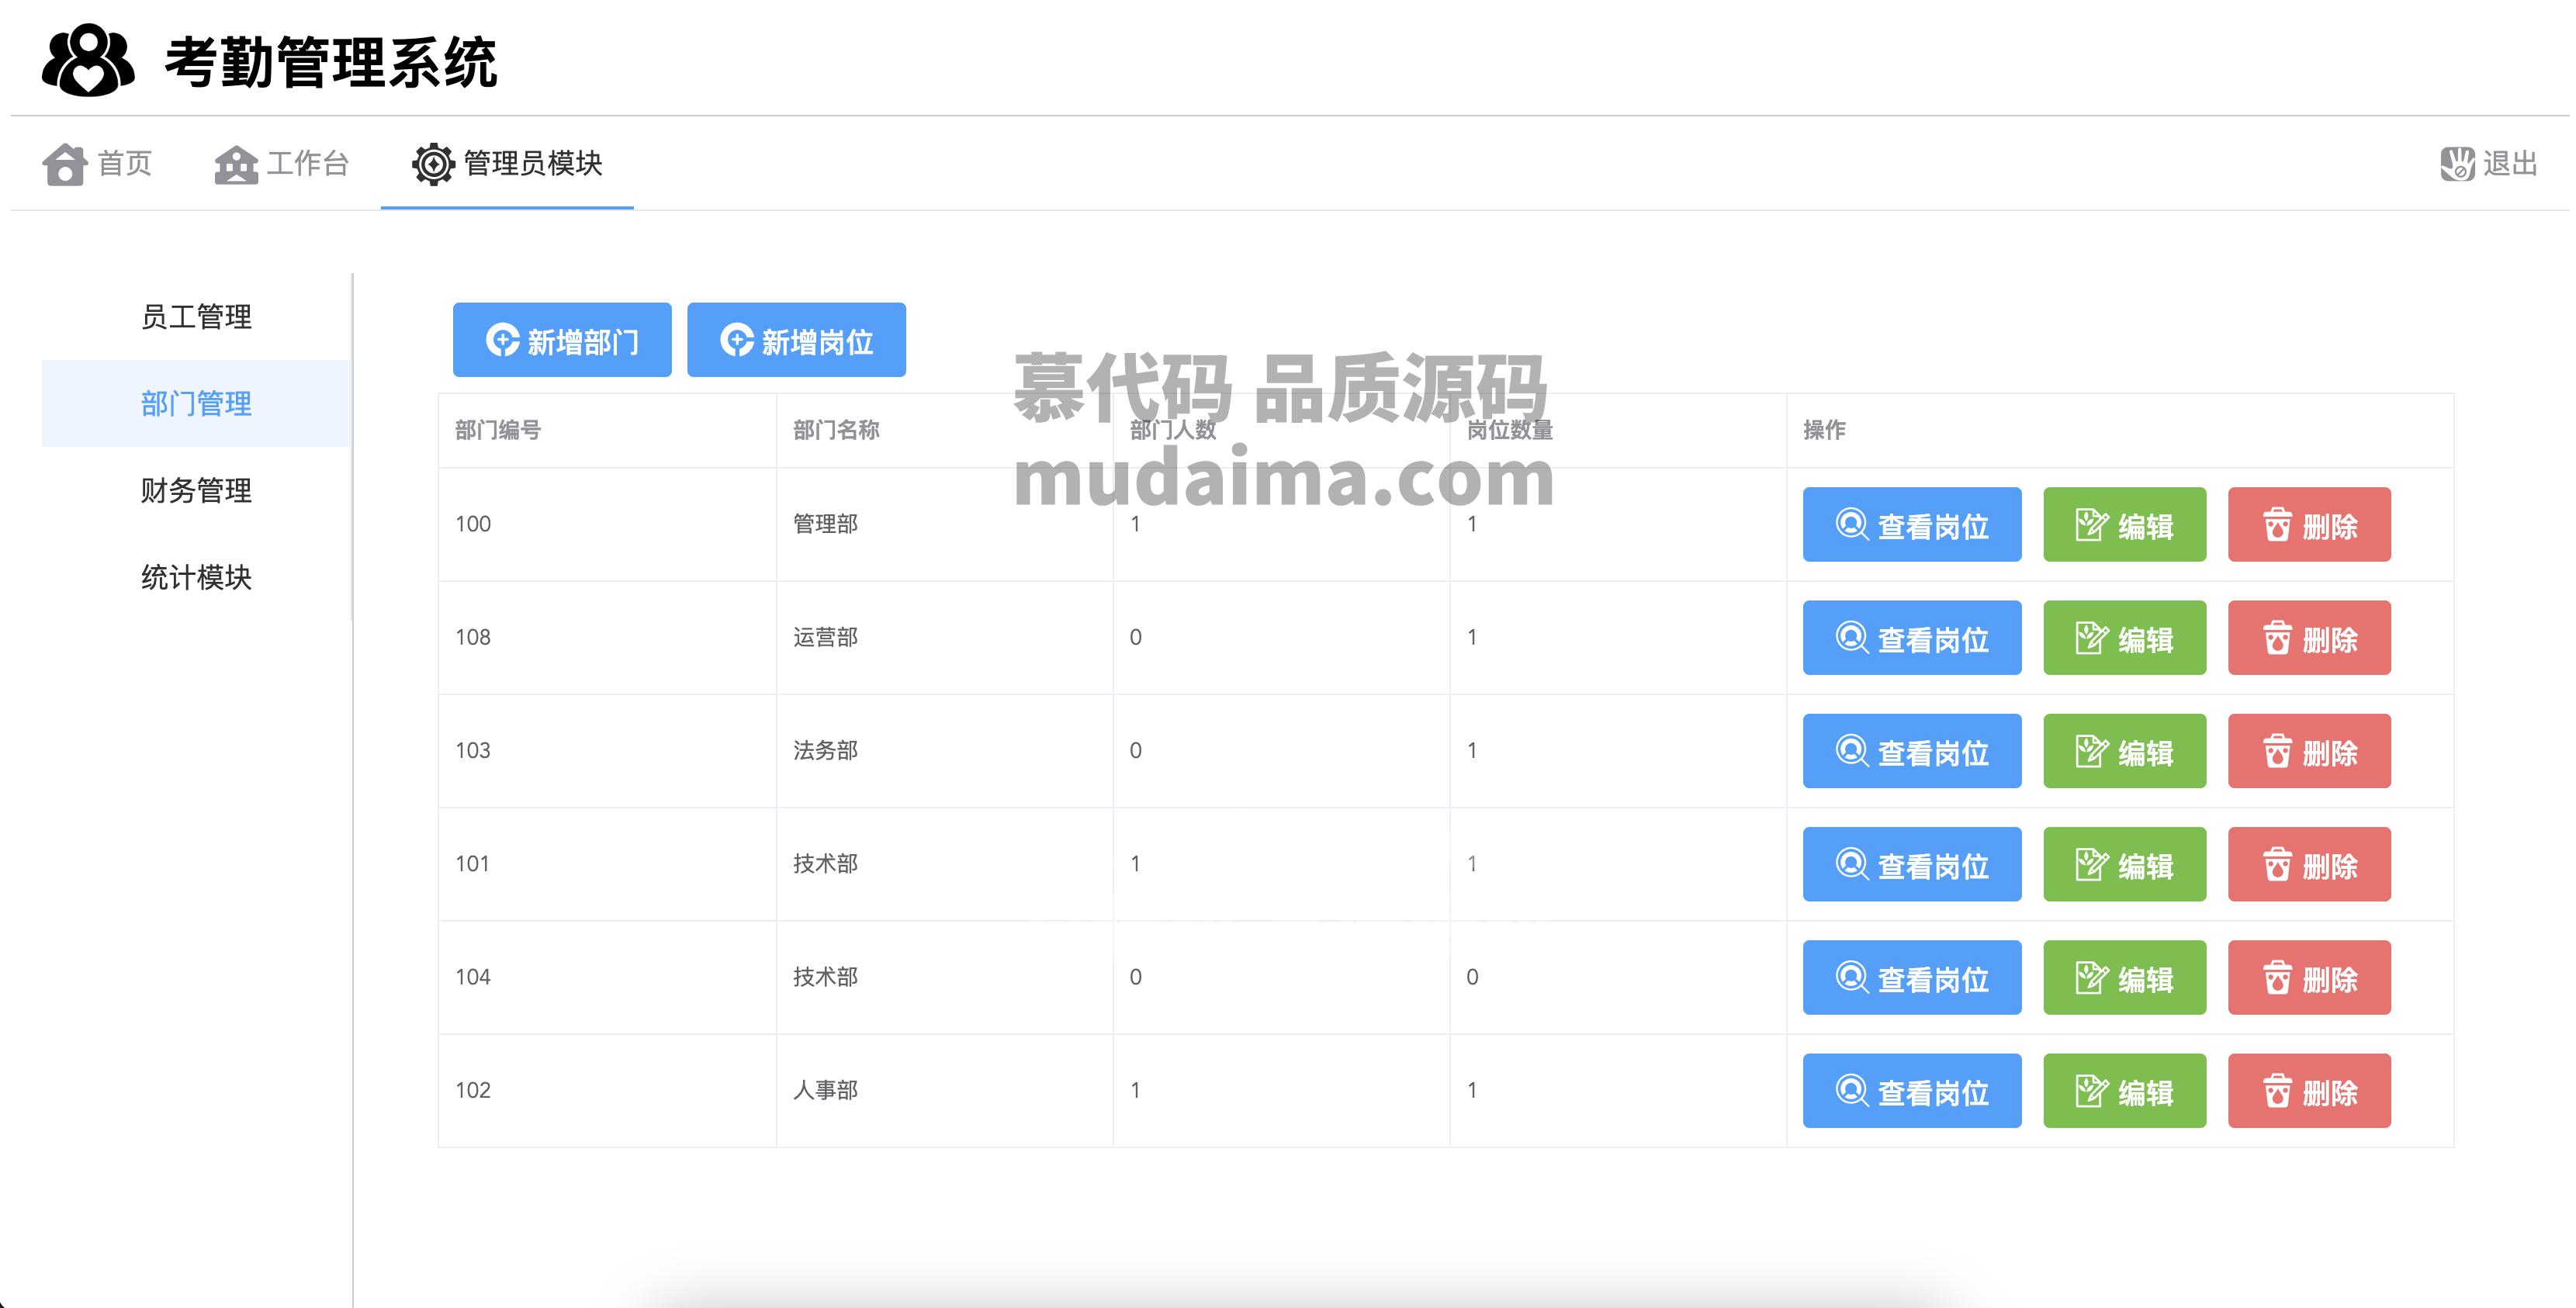The width and height of the screenshot is (2576, 1308).
Task: Click the 新增部门 button
Action: click(x=562, y=340)
